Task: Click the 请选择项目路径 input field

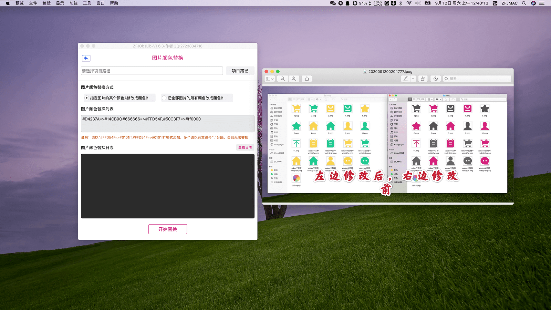Action: (x=152, y=71)
